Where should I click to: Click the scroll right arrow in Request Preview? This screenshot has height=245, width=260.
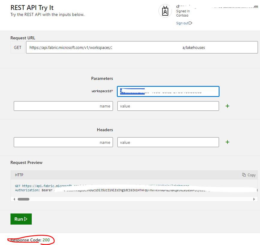pos(254,199)
